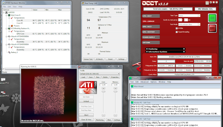Close the 3D view 'Running for' window
The height and width of the screenshot is (127, 223).
click(x=76, y=67)
